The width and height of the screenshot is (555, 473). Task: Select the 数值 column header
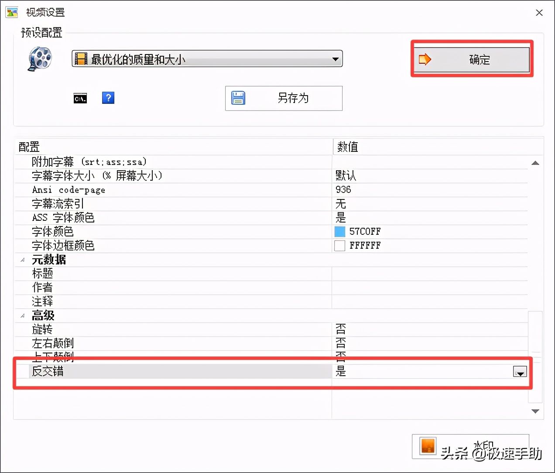(348, 147)
